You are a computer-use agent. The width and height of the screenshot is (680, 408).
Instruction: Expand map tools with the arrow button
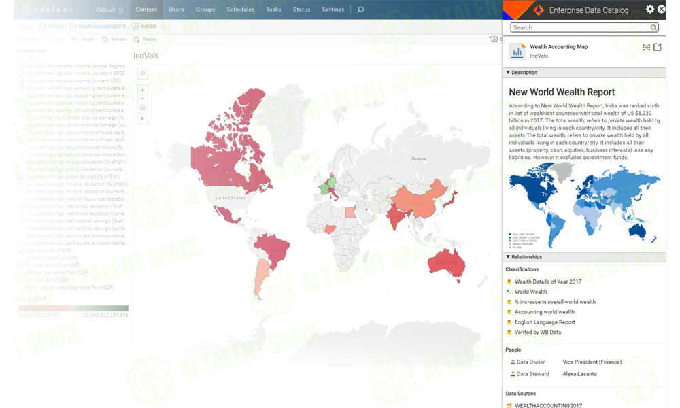pos(142,118)
